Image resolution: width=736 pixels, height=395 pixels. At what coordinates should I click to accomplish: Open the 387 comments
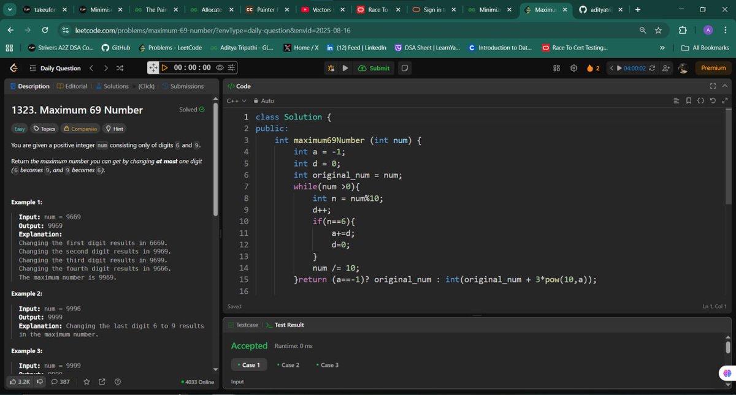point(60,382)
